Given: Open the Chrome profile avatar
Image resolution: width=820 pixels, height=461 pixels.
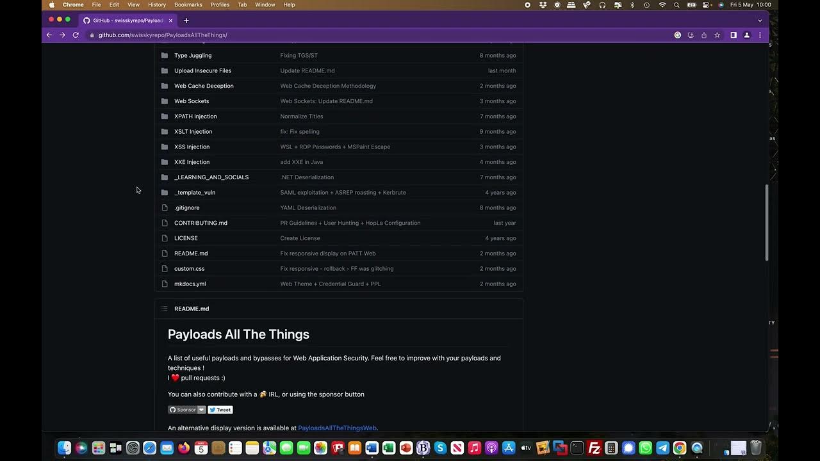Looking at the screenshot, I should click(747, 35).
